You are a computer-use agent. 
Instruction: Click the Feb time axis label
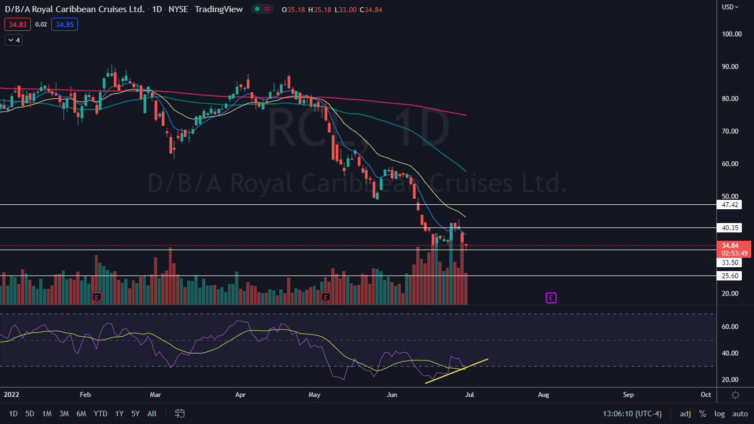85,395
